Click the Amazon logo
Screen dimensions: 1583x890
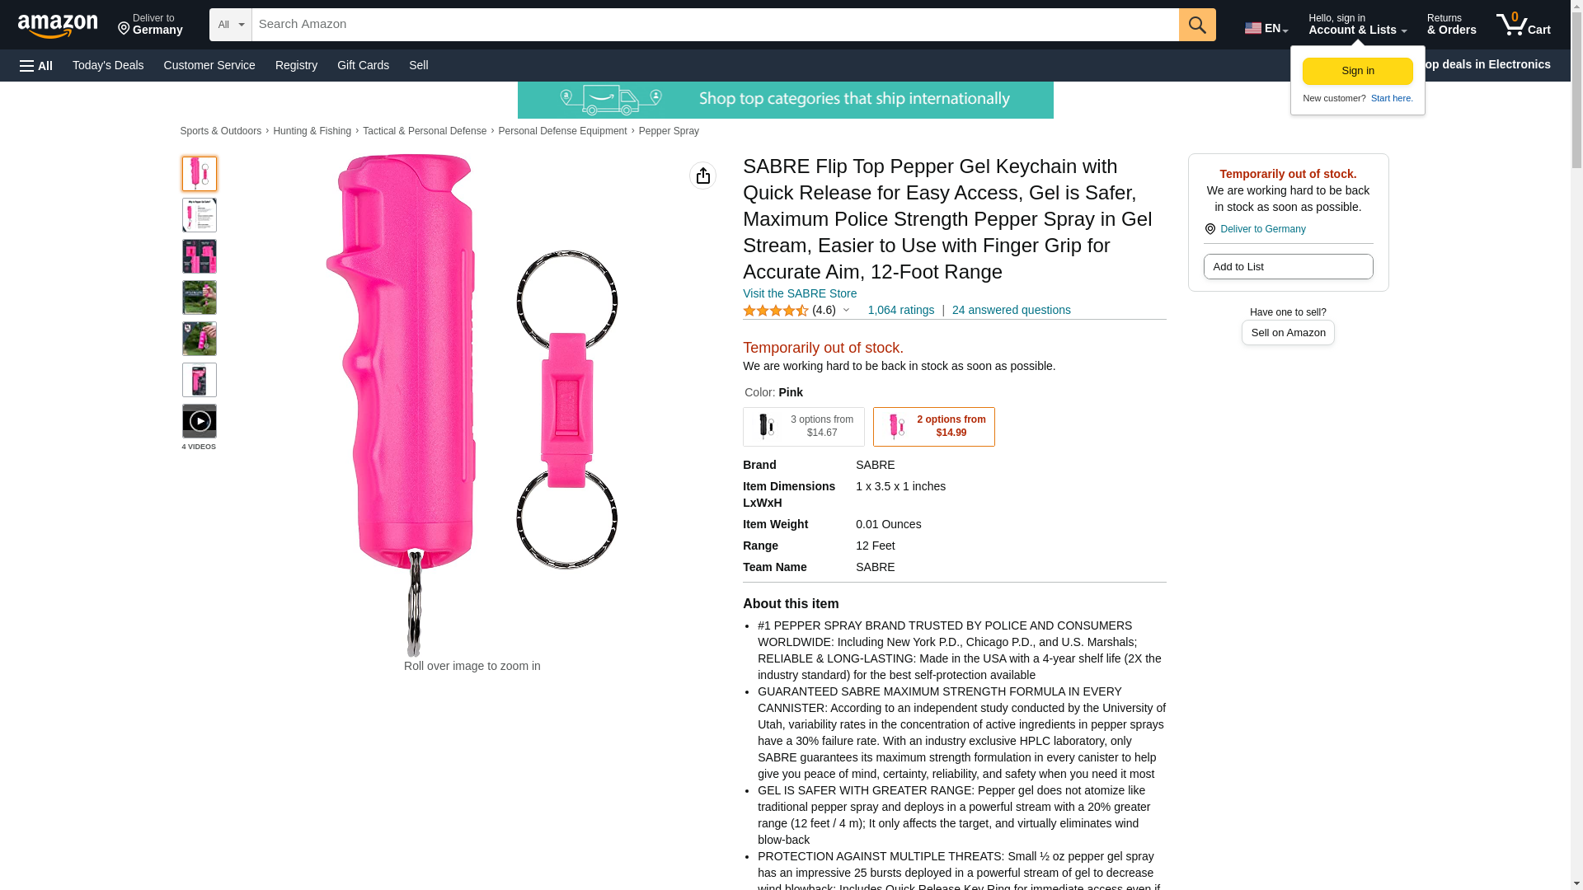[58, 26]
